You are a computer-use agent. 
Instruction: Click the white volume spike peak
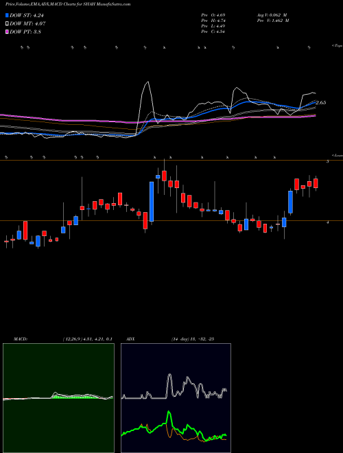[147, 82]
